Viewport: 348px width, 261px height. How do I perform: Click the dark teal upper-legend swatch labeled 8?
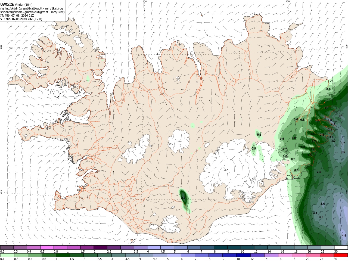[220, 247]
